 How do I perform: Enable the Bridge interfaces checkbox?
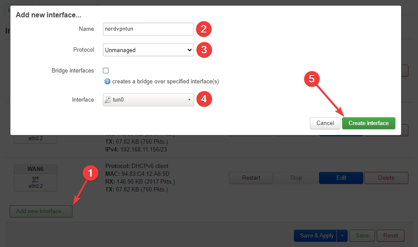pyautogui.click(x=105, y=70)
